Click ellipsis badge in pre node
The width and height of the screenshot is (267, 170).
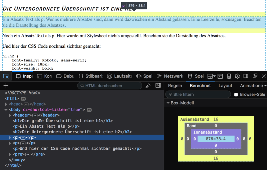[28, 155]
